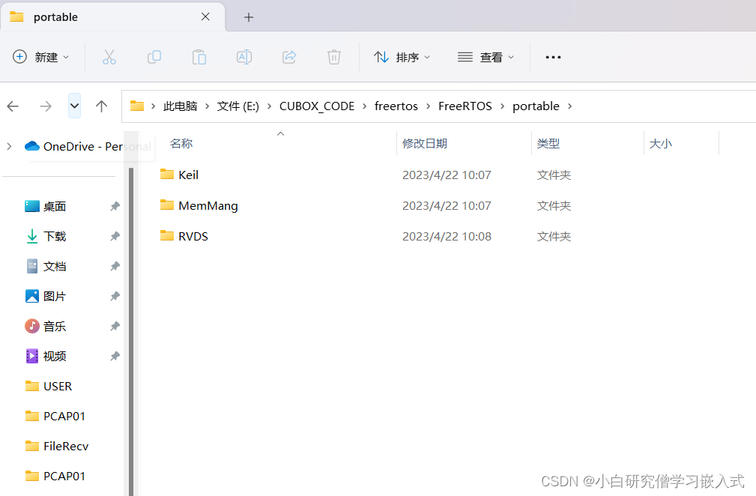
Task: Click the Rename icon in toolbar
Action: point(244,57)
